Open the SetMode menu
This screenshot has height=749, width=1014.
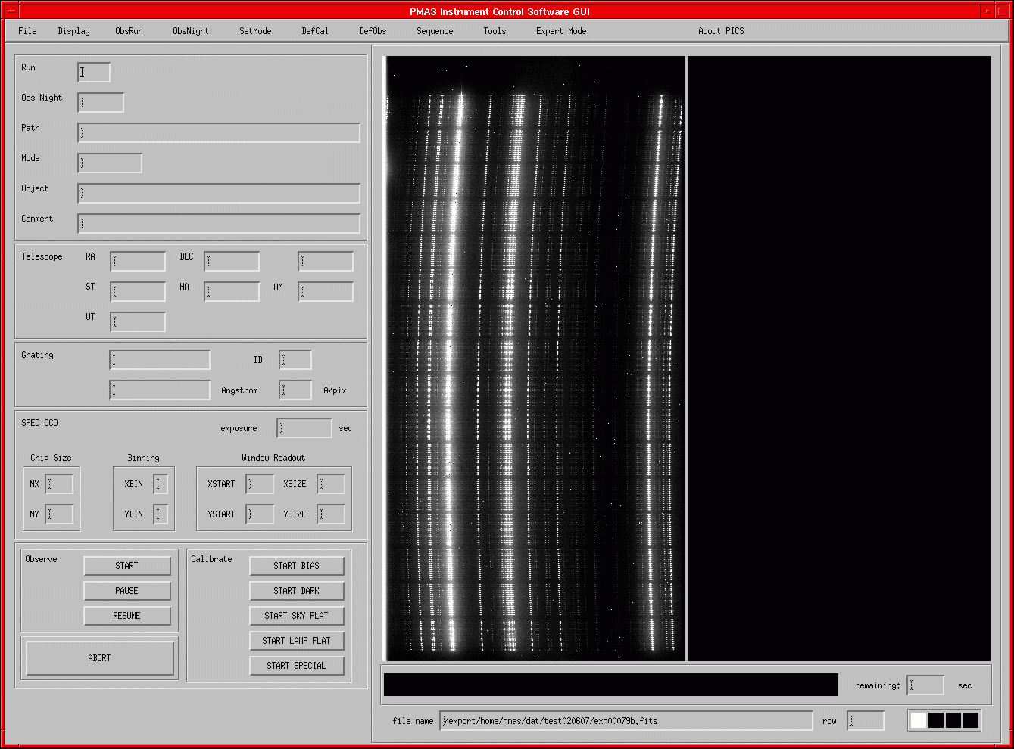[x=255, y=31]
